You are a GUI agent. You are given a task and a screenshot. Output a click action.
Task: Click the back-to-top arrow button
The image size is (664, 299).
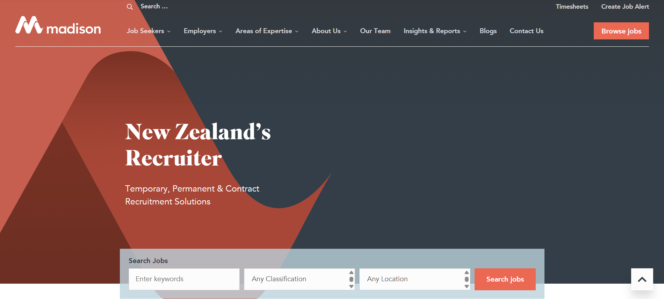click(x=642, y=279)
